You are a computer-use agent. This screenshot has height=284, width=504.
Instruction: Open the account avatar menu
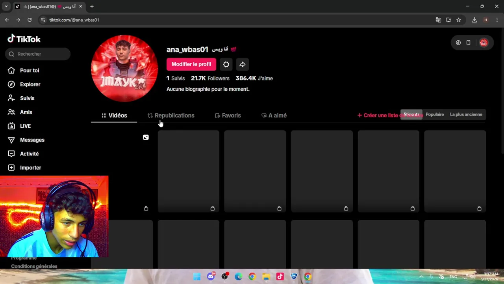pos(484,43)
